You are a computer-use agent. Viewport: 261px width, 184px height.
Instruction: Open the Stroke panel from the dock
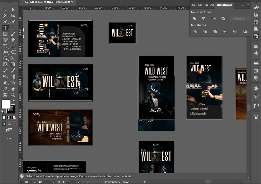(256, 64)
